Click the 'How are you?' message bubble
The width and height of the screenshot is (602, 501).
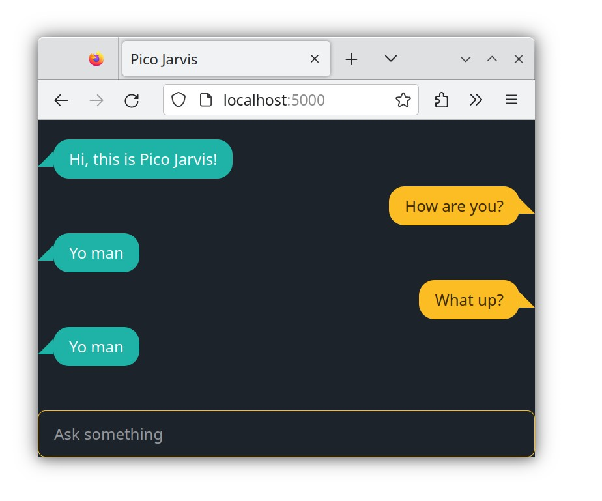(x=454, y=206)
